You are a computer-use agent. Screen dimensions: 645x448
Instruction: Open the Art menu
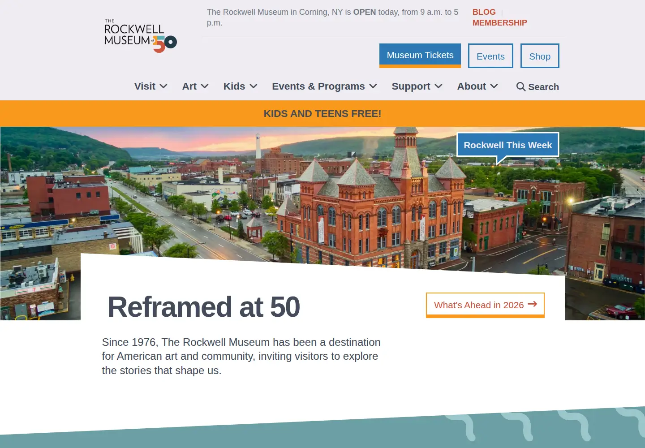[189, 86]
